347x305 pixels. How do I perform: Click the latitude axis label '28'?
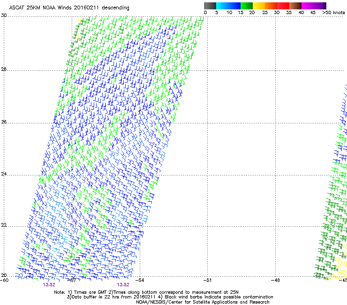[x=4, y=69]
